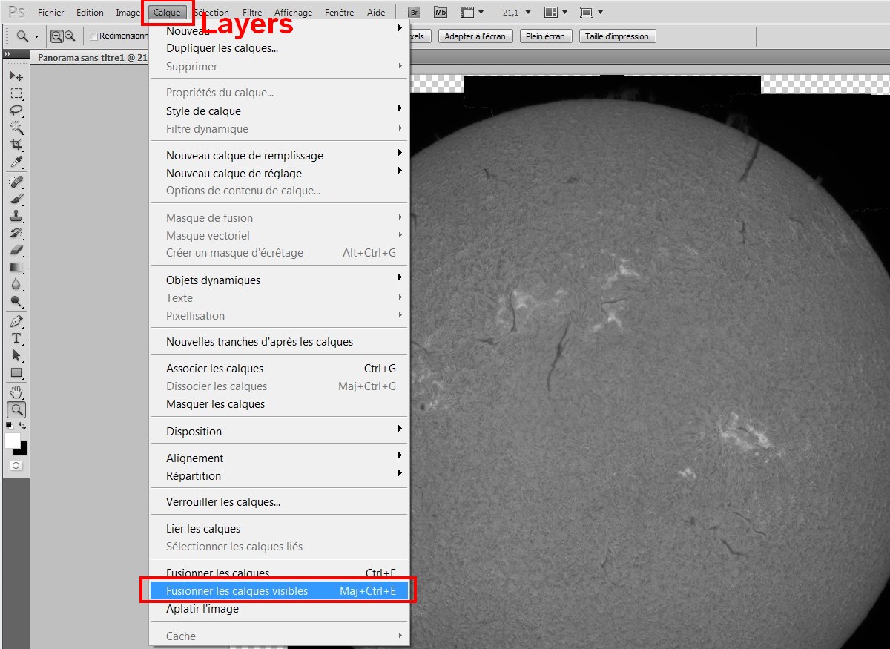
Task: Select the Type tool
Action: pos(16,338)
